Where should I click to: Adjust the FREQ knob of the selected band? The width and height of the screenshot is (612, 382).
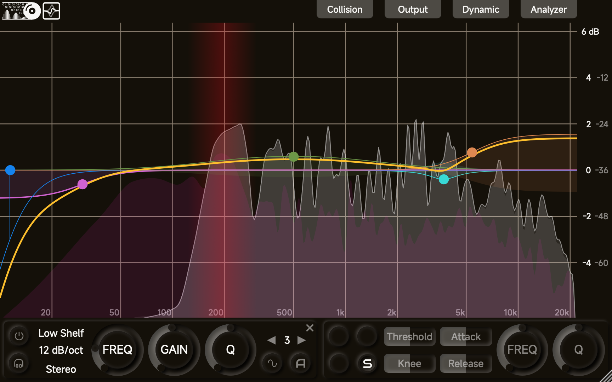[117, 350]
